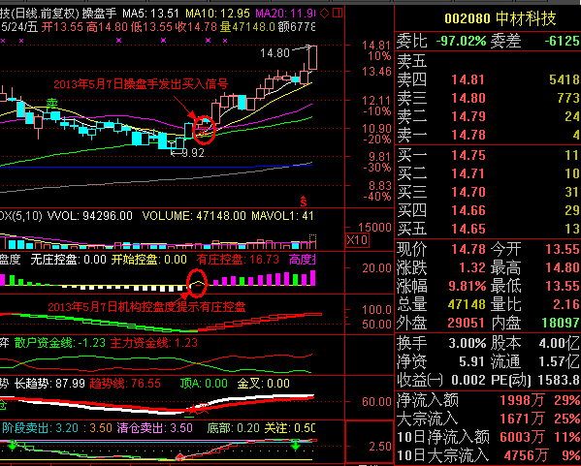Click the red diamond icon beside MA20
This screenshot has width=581, height=466.
tap(324, 14)
